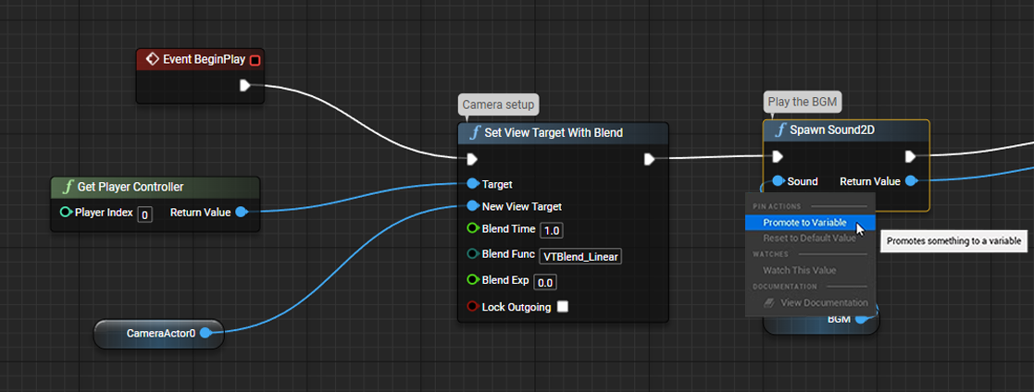The width and height of the screenshot is (1034, 392).
Task: Click the Player Index value field
Action: (x=144, y=214)
